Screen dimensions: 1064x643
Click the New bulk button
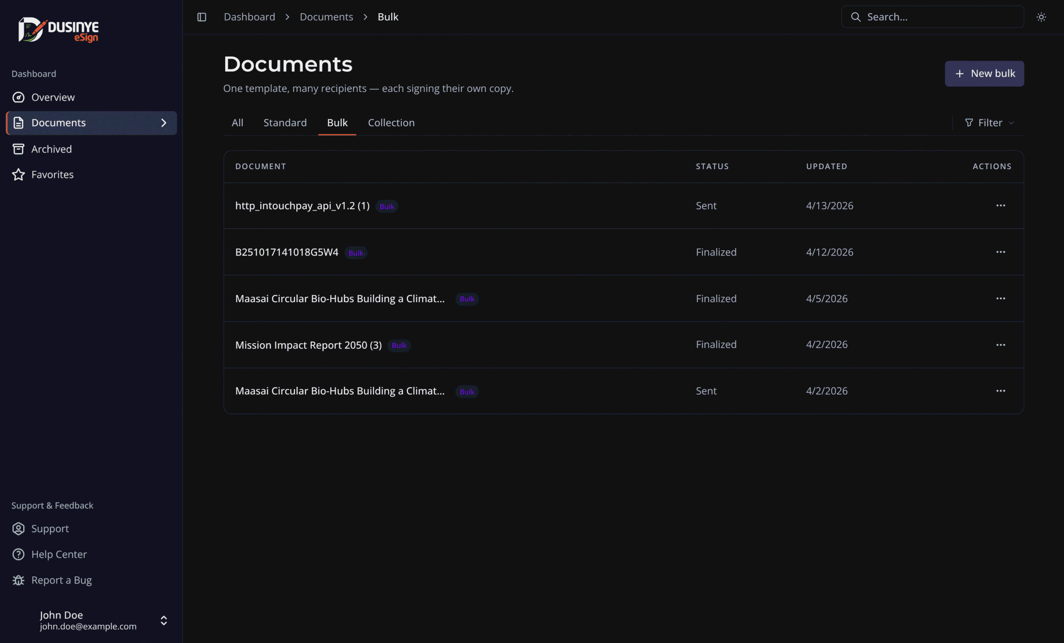pyautogui.click(x=984, y=74)
